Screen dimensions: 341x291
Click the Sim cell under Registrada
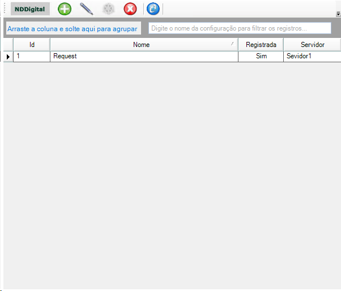pos(261,57)
